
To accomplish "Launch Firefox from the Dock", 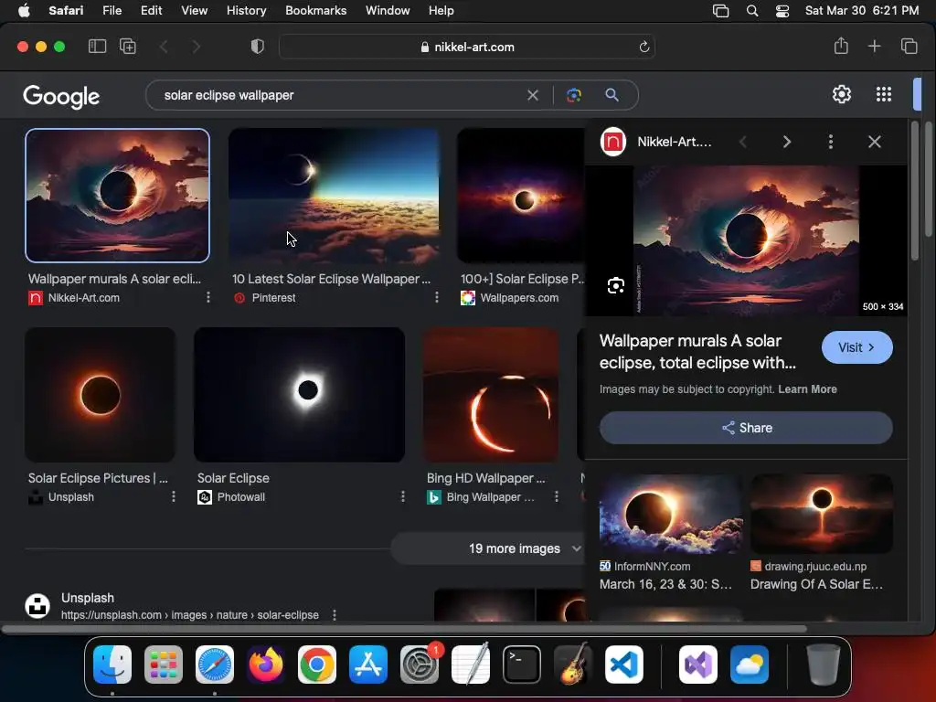I will click(x=266, y=665).
